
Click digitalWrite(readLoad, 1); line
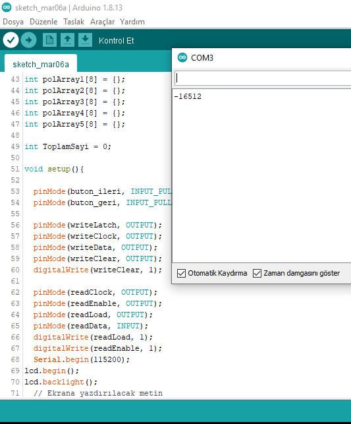pyautogui.click(x=93, y=337)
